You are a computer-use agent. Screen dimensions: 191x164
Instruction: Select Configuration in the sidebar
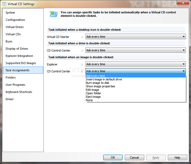[23, 20]
